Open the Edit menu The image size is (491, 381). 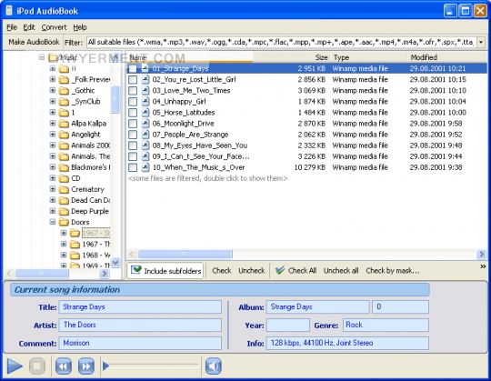pyautogui.click(x=29, y=27)
